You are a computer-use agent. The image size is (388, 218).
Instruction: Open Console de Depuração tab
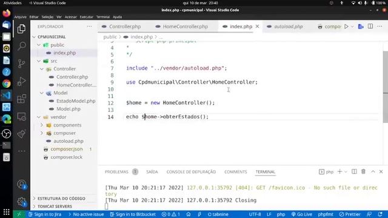[191, 172]
